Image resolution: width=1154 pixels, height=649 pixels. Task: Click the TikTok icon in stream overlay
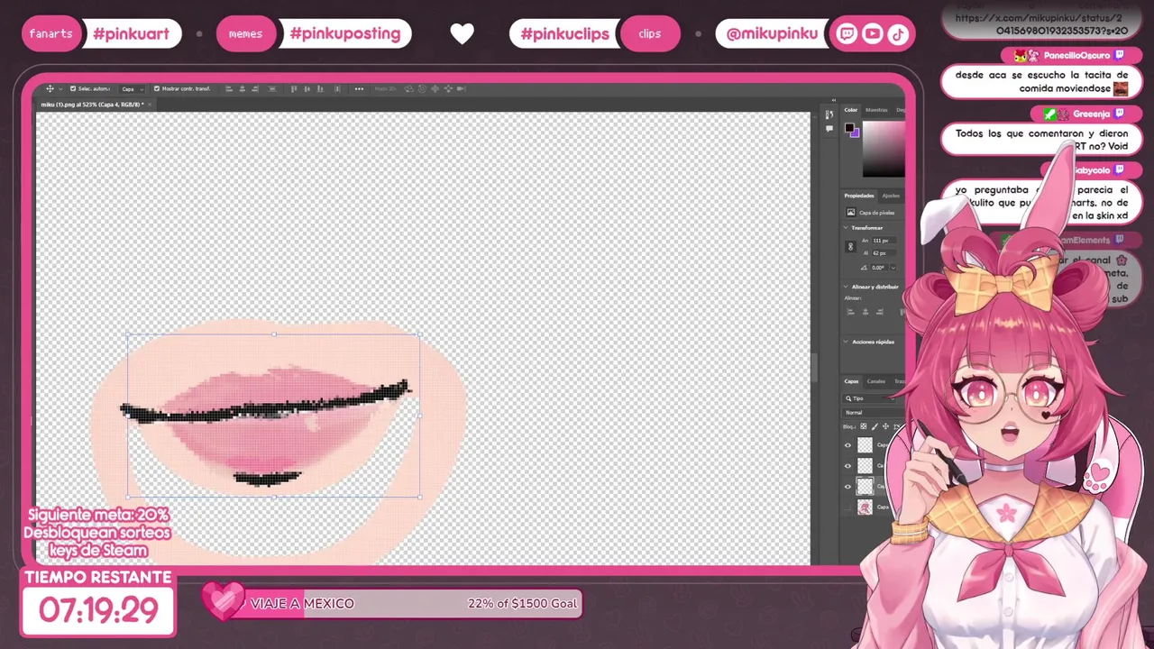pos(897,34)
